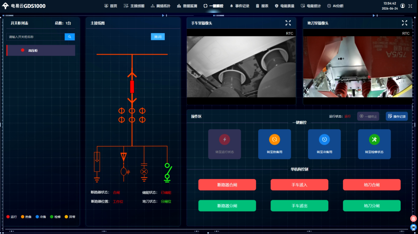
Task: Open the chat support bubble icon
Action: pos(413,227)
